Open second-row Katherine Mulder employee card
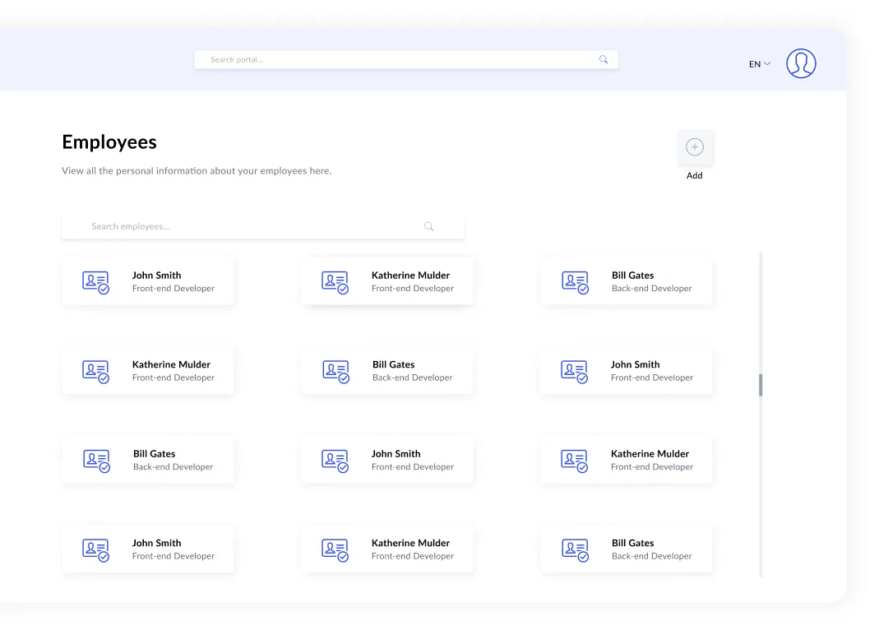Viewport: 874px width, 630px height. point(148,371)
